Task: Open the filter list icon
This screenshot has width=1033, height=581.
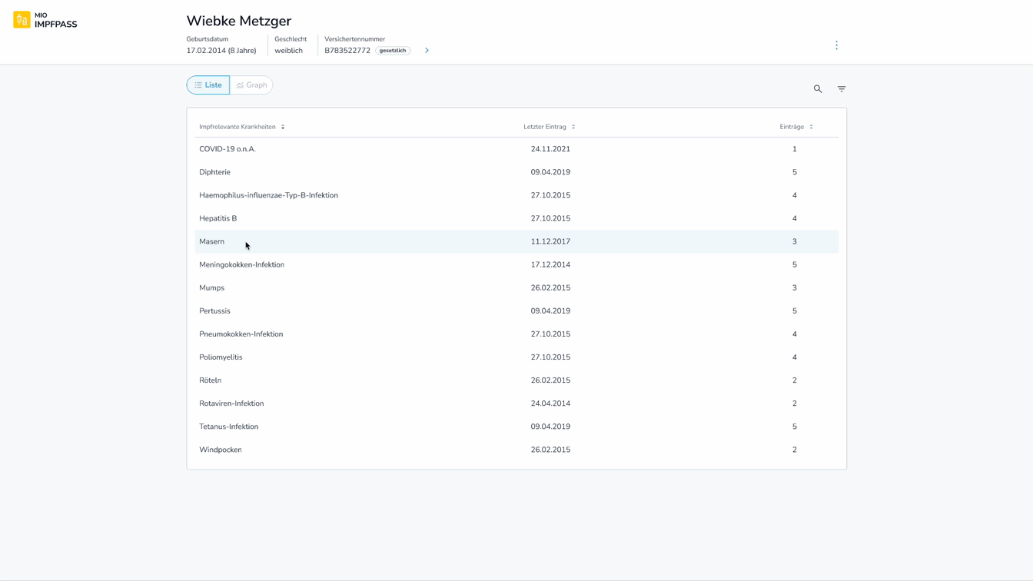Action: [842, 89]
